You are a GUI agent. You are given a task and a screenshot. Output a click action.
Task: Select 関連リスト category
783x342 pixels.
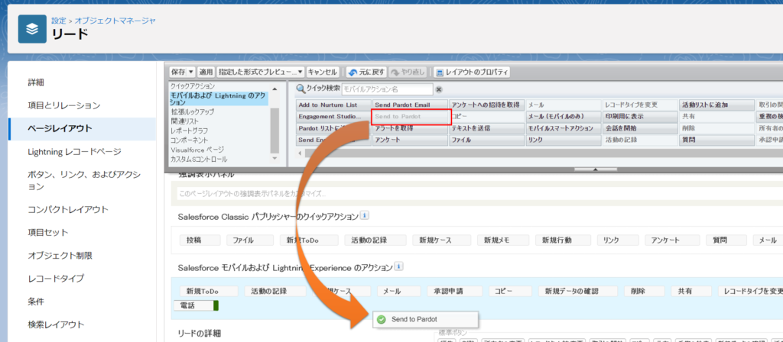point(185,121)
